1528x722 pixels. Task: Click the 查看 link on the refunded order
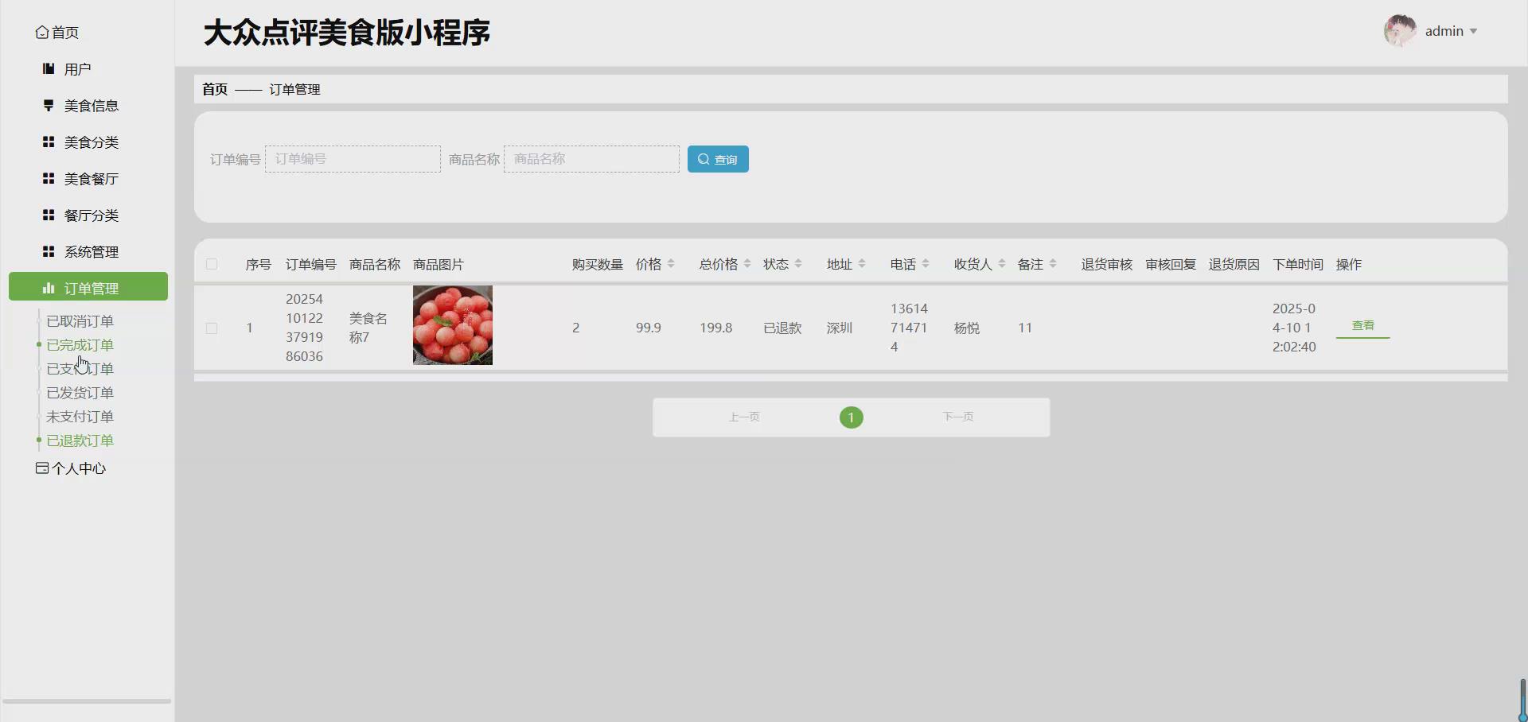click(x=1362, y=325)
